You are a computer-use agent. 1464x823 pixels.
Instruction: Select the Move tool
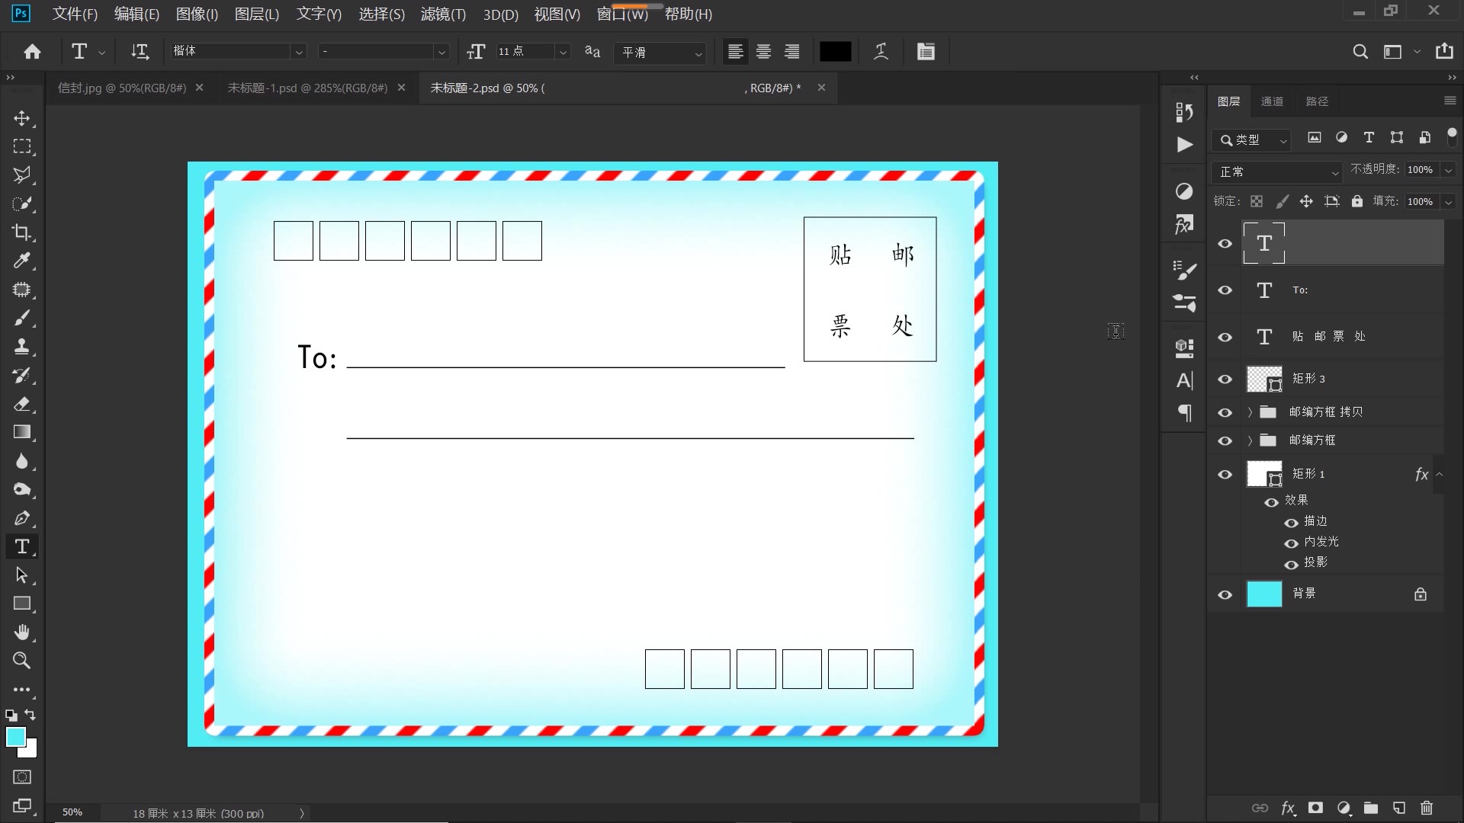click(x=22, y=118)
